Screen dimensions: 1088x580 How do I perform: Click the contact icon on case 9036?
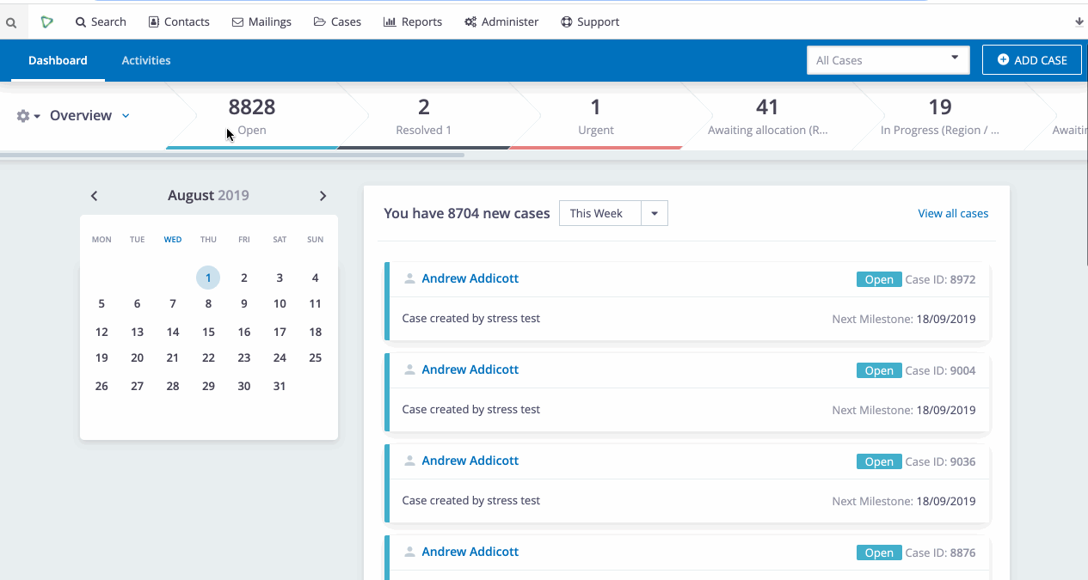pos(409,461)
